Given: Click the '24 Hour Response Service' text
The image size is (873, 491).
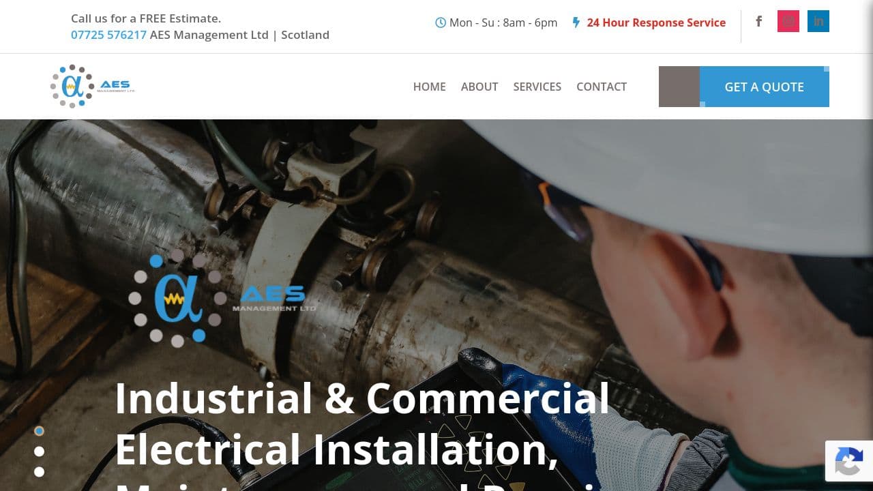Looking at the screenshot, I should pos(656,23).
